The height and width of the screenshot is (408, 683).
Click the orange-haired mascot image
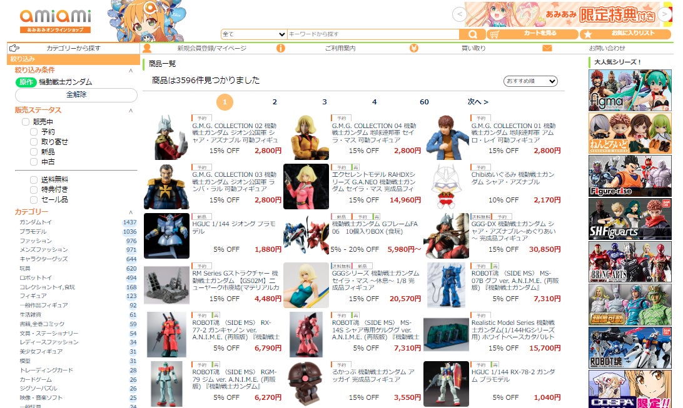pos(146,21)
